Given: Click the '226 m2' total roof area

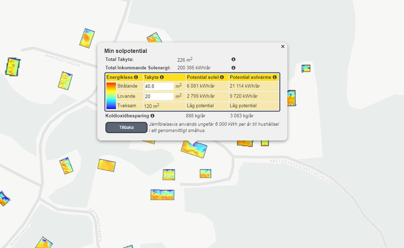Looking at the screenshot, I should (185, 59).
